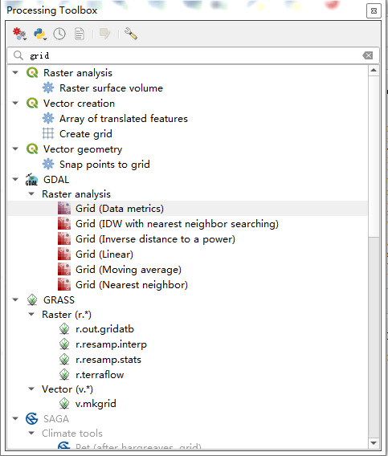Select the Snap points to grid icon

48,164
